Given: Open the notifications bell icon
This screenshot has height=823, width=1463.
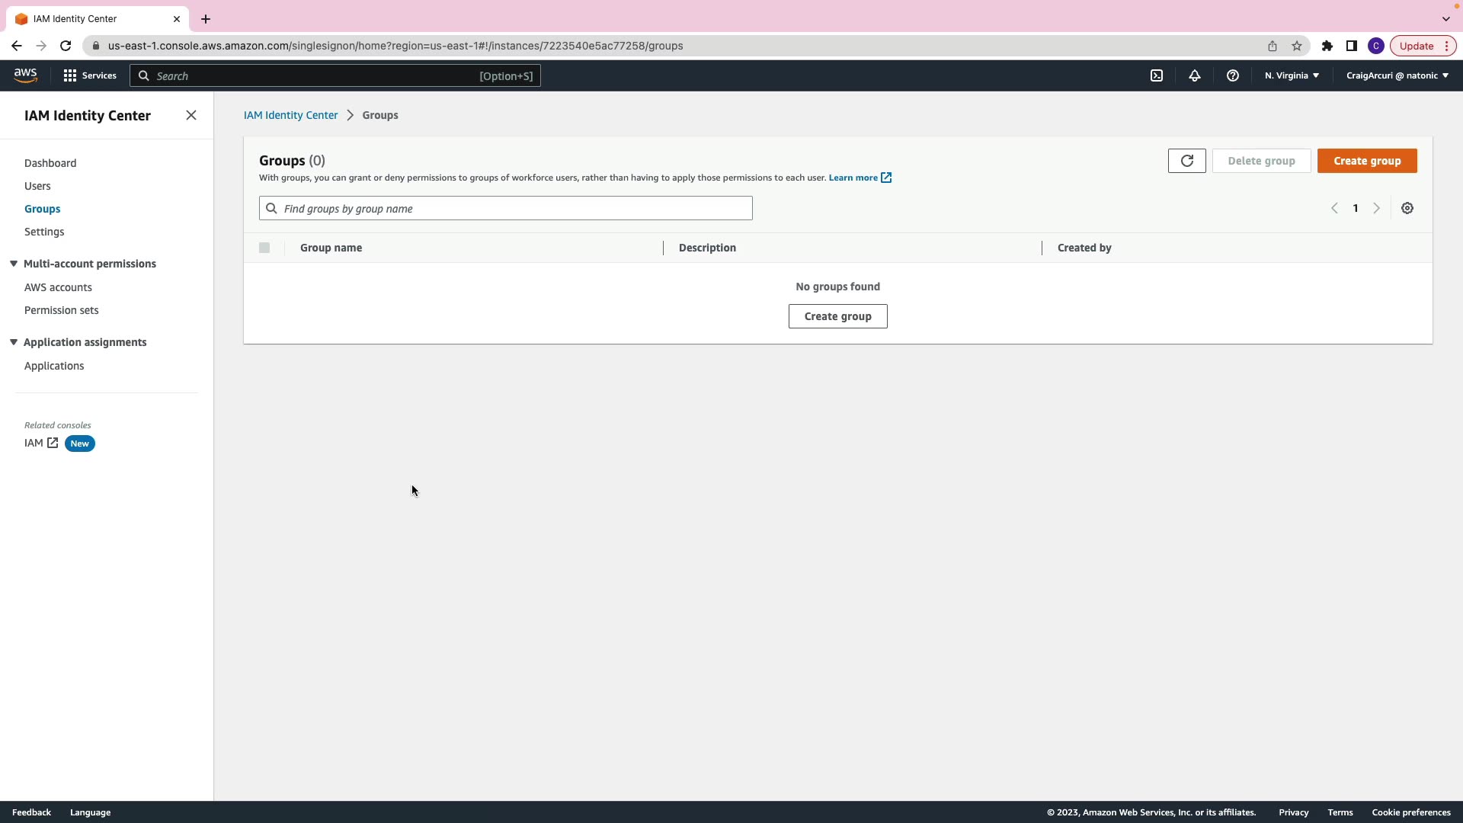Looking at the screenshot, I should click(x=1194, y=75).
